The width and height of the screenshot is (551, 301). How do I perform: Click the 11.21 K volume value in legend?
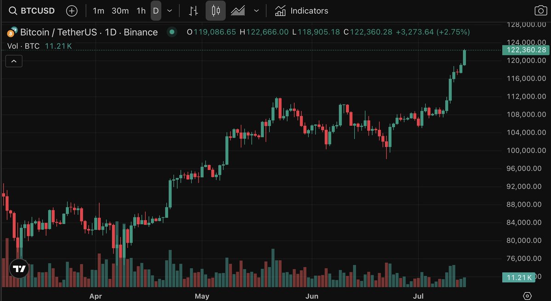pyautogui.click(x=58, y=46)
